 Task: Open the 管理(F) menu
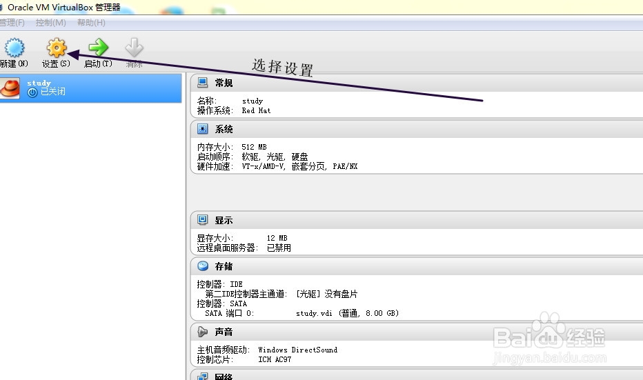(x=12, y=23)
